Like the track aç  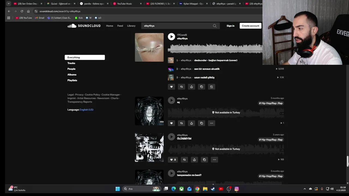click(171, 123)
